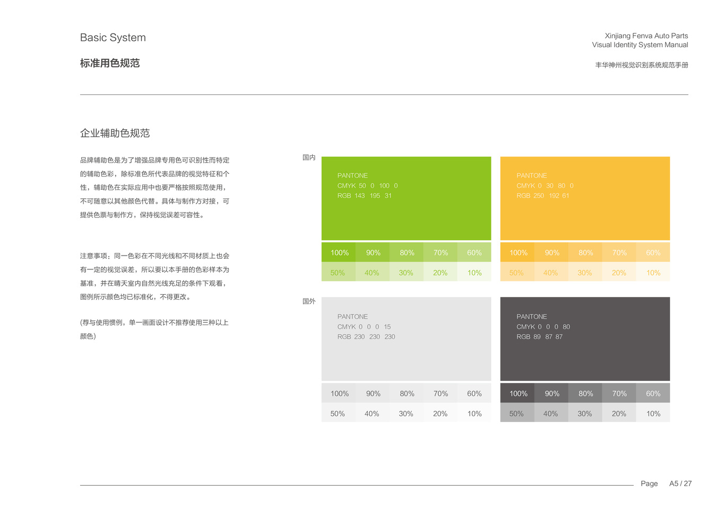Click the dark gray 50% tint swatch

pos(517,413)
